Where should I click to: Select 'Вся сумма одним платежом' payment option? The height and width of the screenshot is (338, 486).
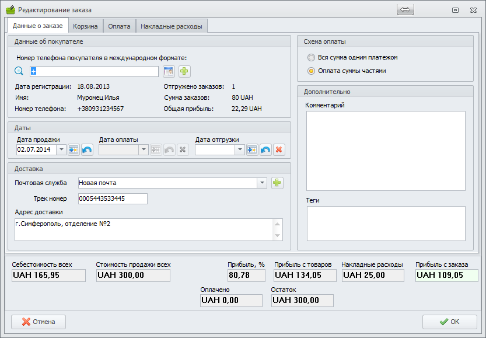point(312,58)
